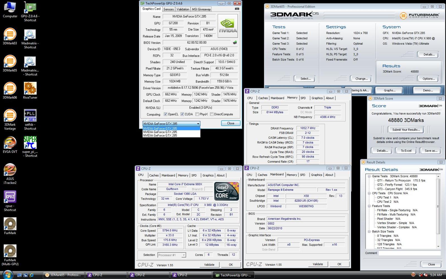Launch the FurMark desktop icon

click(10, 226)
